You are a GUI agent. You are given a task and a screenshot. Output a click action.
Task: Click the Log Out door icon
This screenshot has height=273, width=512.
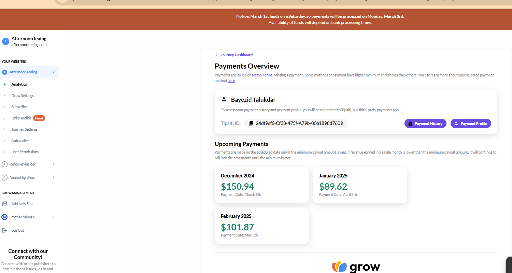(x=4, y=230)
